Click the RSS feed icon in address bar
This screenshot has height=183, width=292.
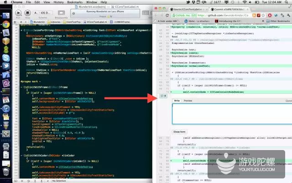pos(254,15)
